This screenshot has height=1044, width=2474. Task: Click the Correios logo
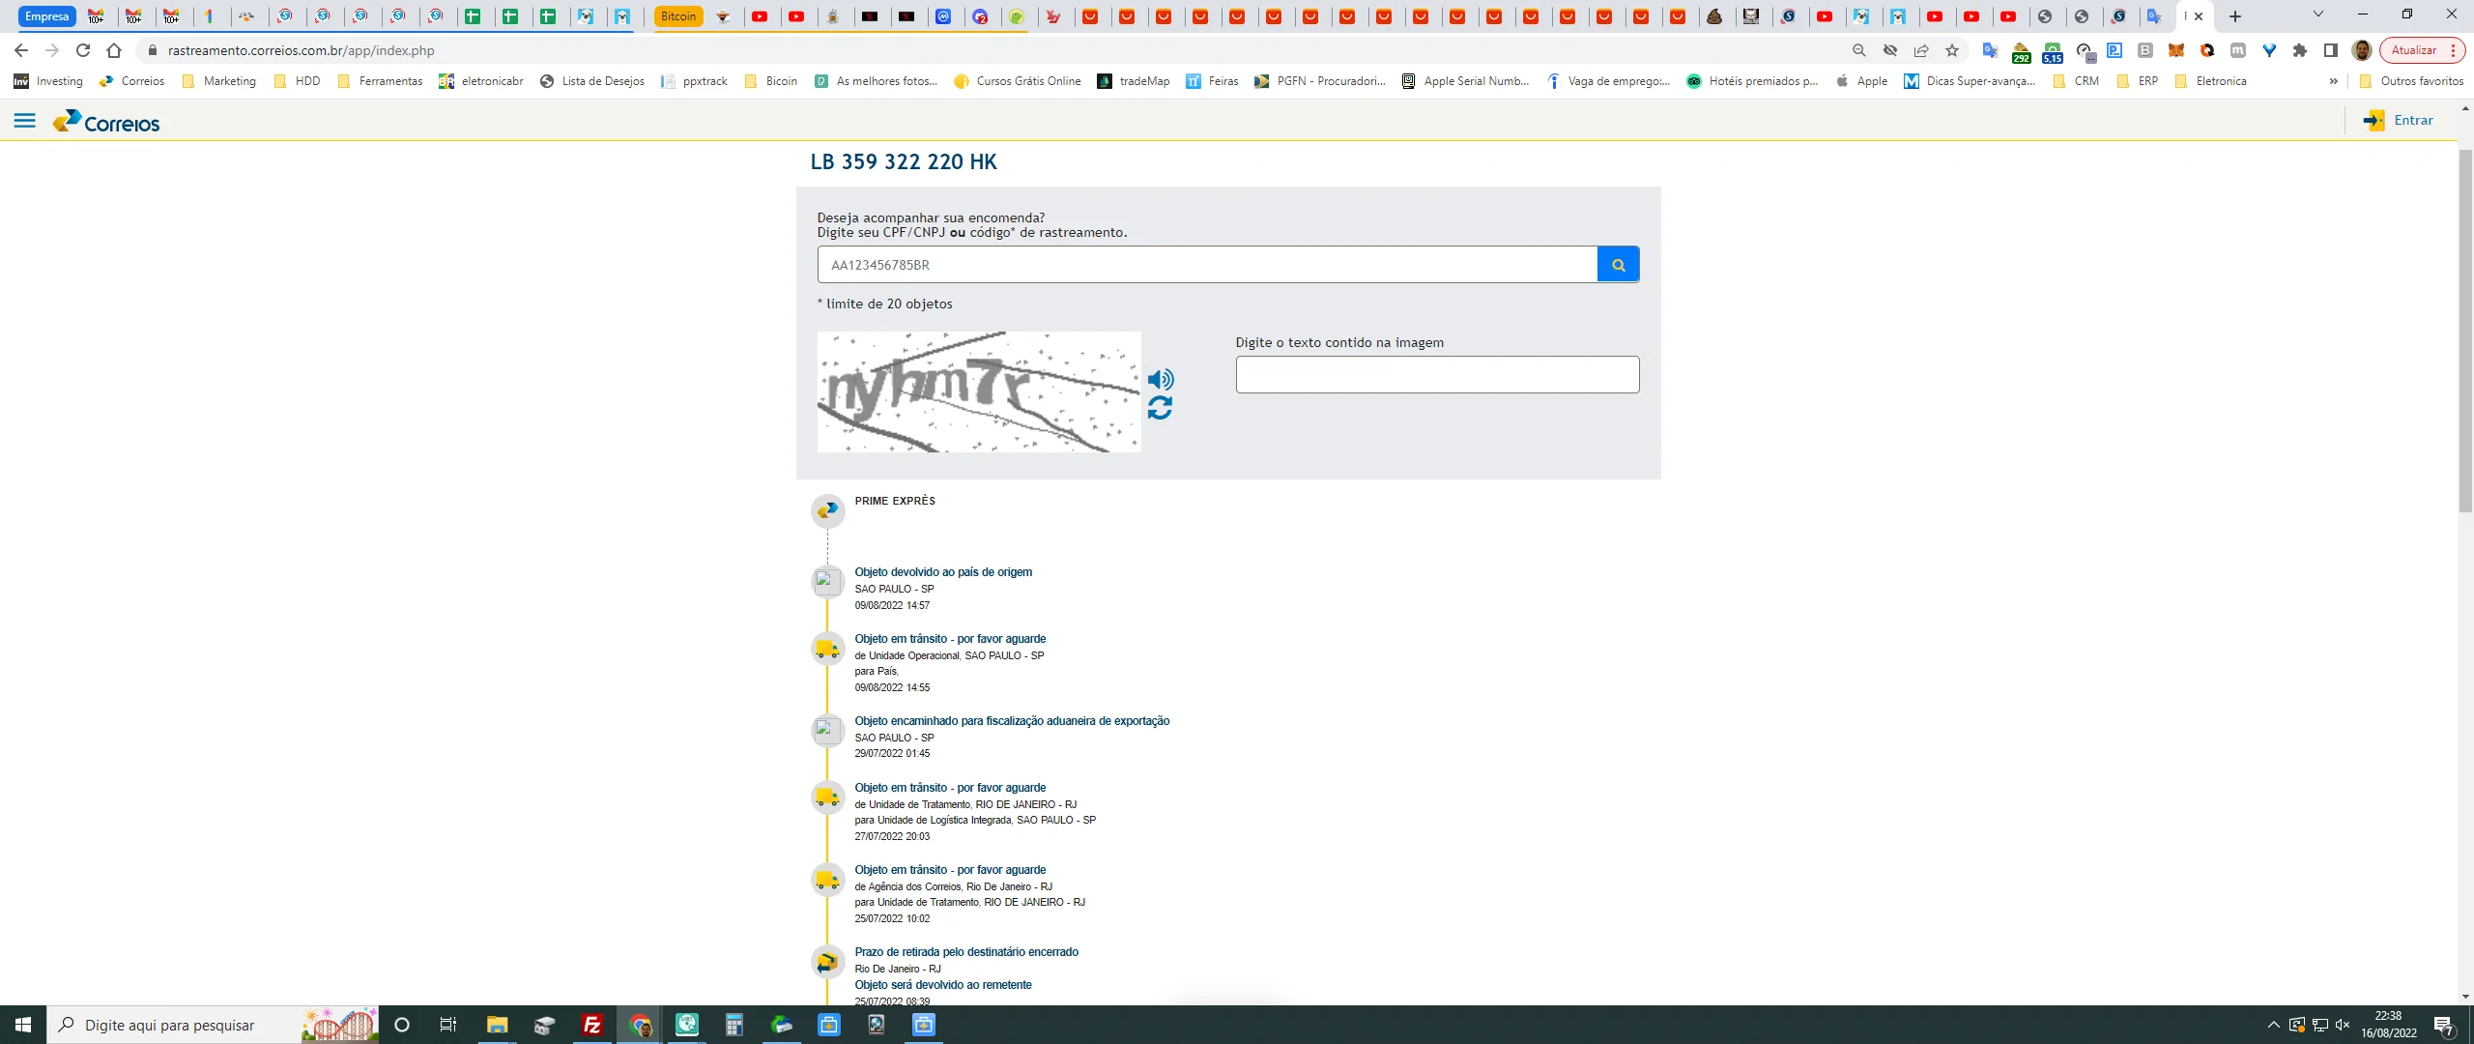point(107,122)
